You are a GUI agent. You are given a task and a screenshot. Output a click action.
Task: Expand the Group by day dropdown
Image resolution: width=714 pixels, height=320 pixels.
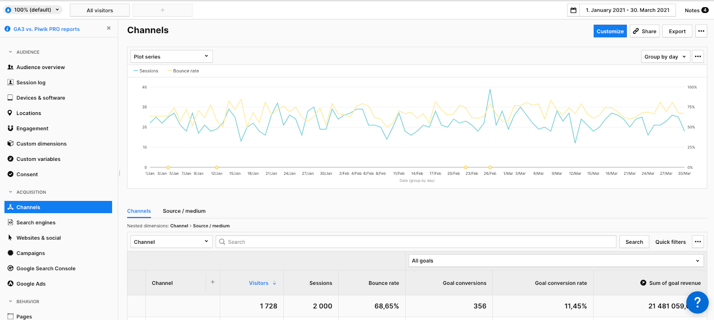(x=665, y=57)
